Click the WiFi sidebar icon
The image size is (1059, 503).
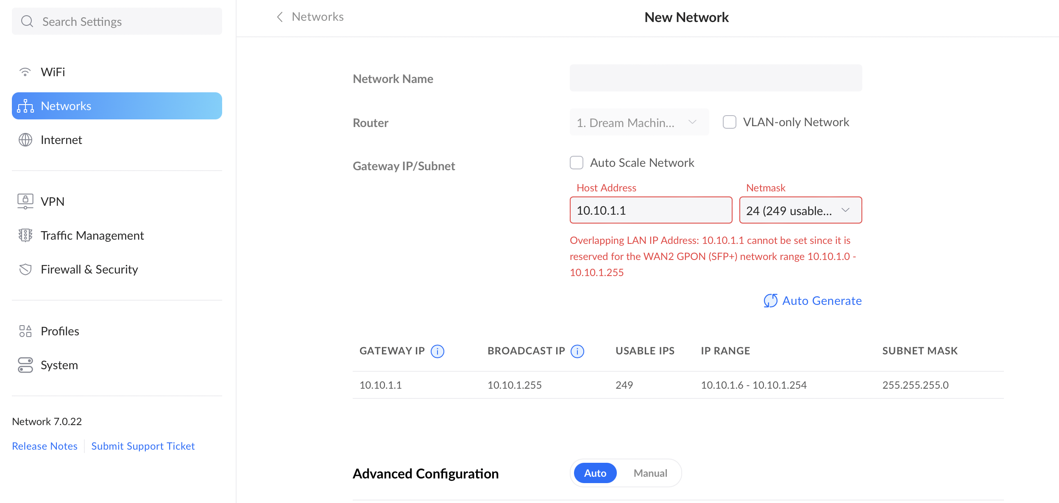pos(25,72)
